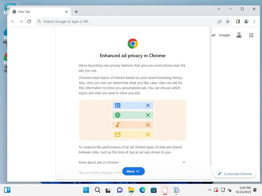
Task: Open the notifications bell icon
Action: coord(255,190)
